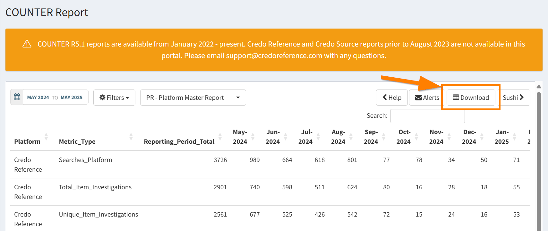Viewport: 548px width, 231px height.
Task: Click the Nov-2024 value 24
Action: (451, 214)
